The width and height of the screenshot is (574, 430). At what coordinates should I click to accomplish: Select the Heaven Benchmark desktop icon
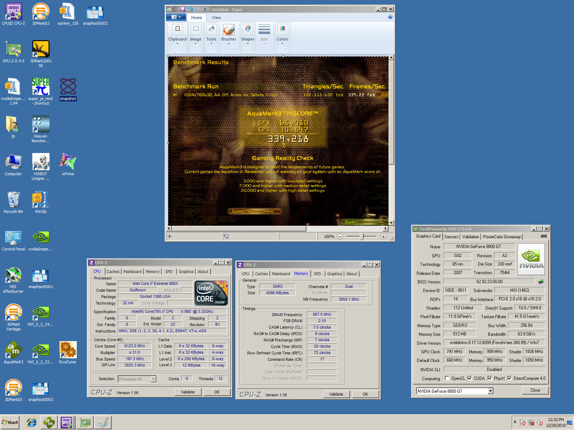[41, 129]
